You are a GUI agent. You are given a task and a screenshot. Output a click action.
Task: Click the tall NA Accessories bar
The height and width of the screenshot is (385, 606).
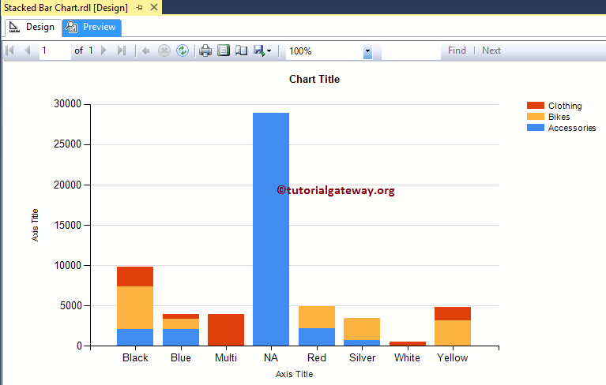(271, 229)
